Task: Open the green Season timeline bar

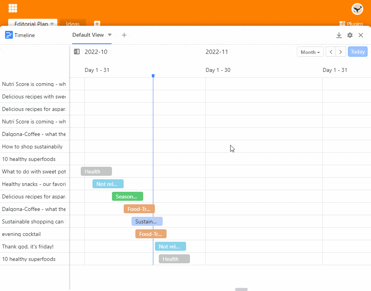Action: coord(127,196)
